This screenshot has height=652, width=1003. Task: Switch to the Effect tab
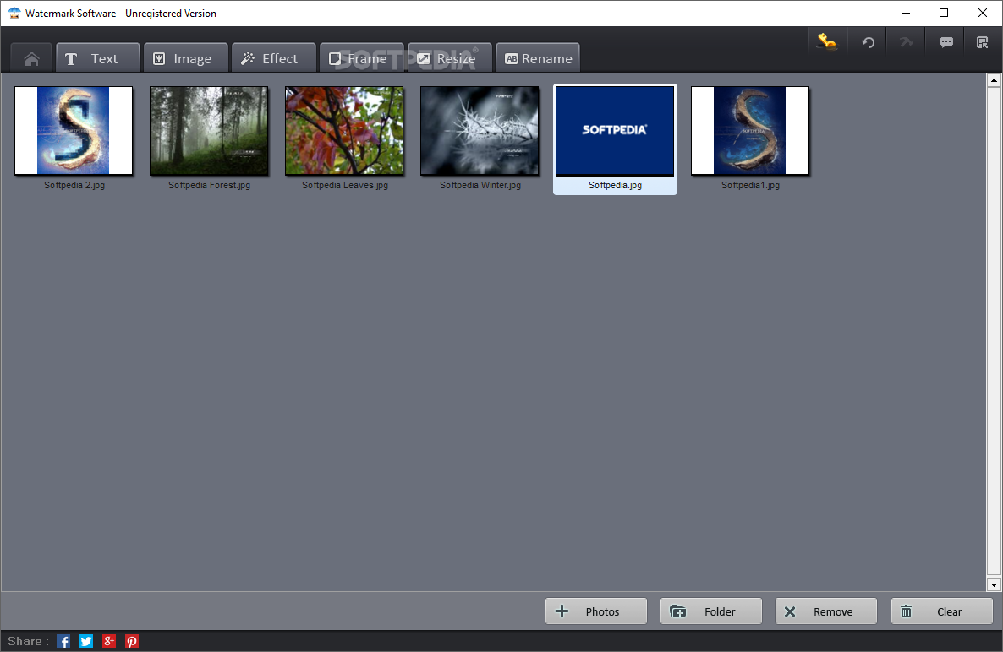274,59
